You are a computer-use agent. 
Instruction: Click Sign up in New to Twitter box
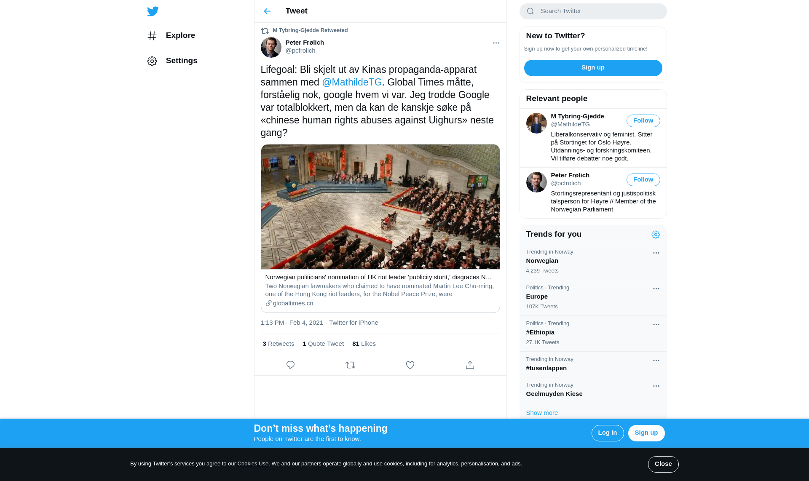click(x=593, y=68)
